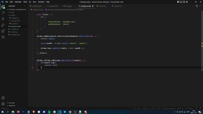Screen dimensions: 203x114
Task: Click Spaces: 4 indentation status item
Action: [146, 108]
